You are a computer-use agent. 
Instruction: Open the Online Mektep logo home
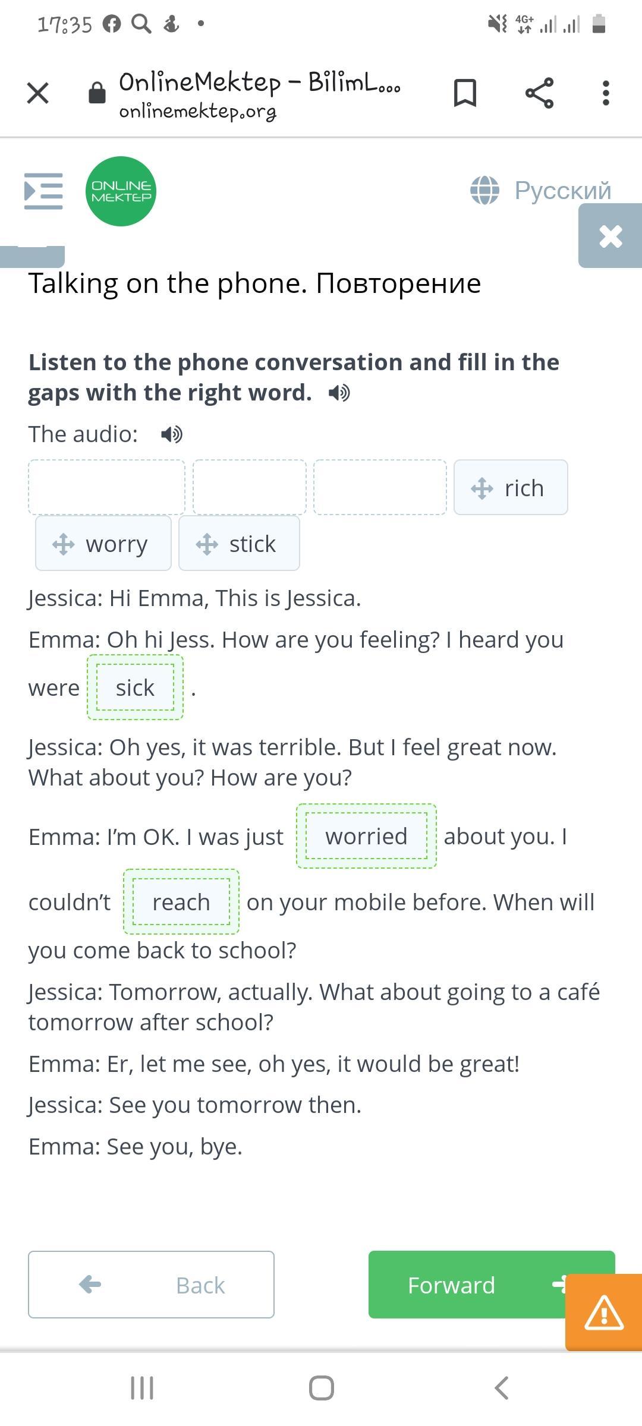click(x=121, y=191)
